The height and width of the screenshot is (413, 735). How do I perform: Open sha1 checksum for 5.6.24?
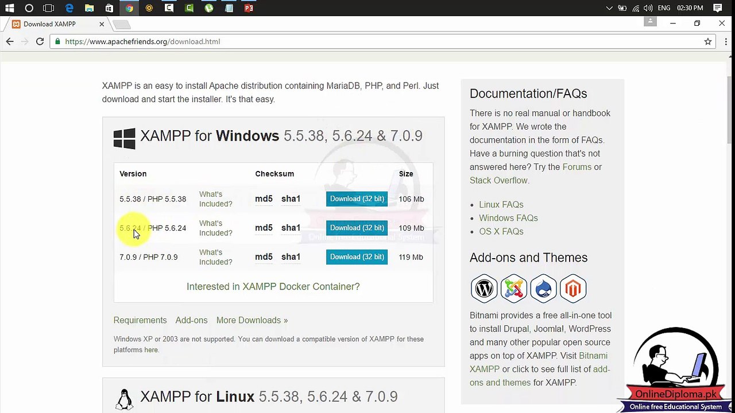click(x=291, y=228)
